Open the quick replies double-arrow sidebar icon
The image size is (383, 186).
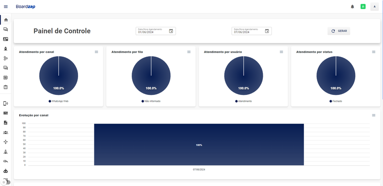click(x=6, y=161)
